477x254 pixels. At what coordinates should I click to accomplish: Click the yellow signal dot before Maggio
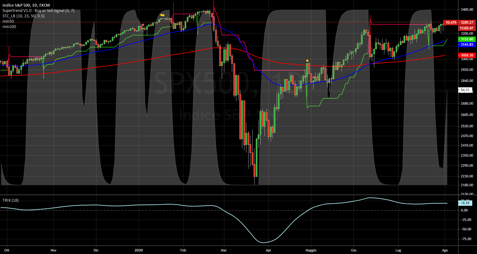(307, 61)
